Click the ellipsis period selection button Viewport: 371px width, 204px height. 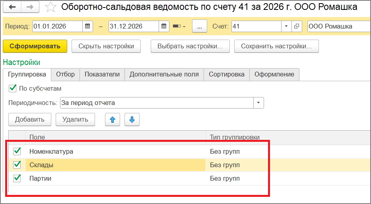[200, 26]
